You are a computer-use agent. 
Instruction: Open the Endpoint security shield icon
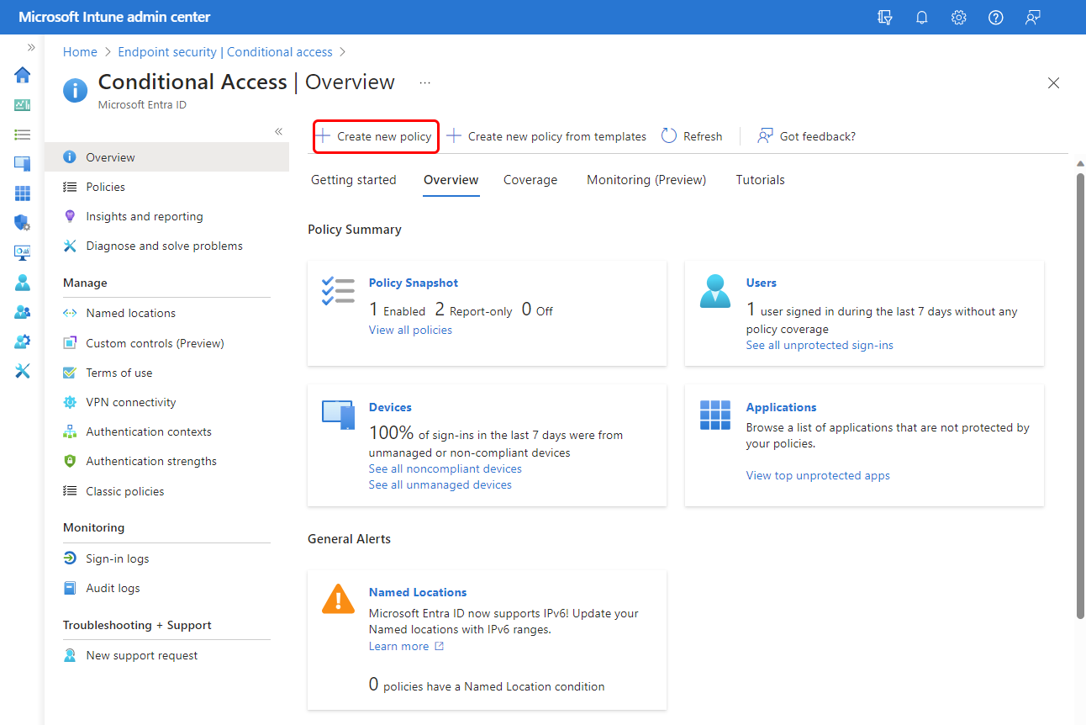pos(23,223)
